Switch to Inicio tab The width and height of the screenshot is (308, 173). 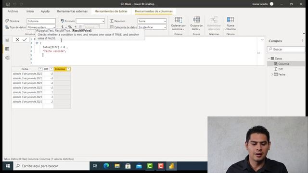30,12
